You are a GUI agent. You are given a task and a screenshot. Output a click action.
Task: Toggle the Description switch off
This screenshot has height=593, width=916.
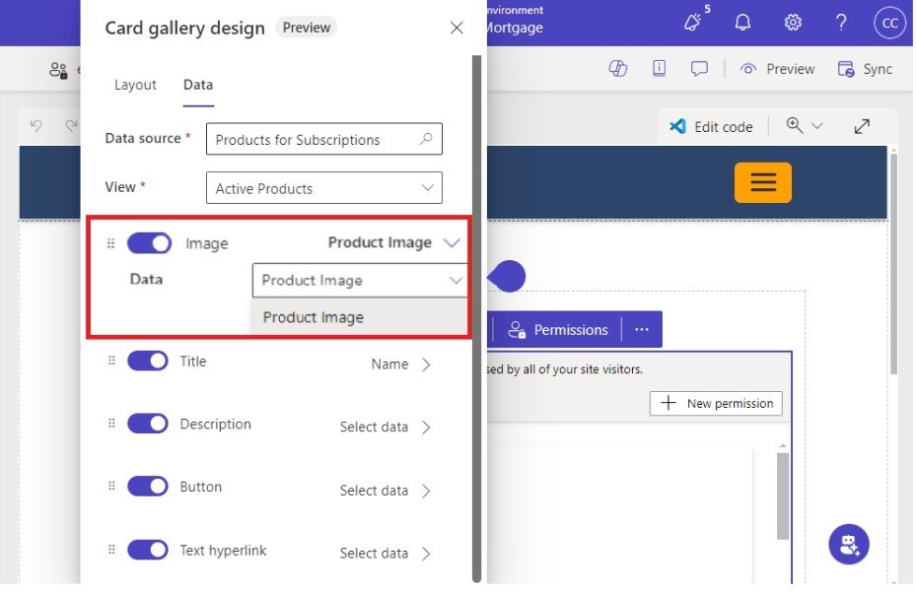[148, 425]
